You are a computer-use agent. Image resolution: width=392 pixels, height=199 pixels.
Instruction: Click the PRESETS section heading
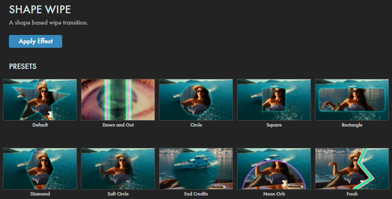23,66
